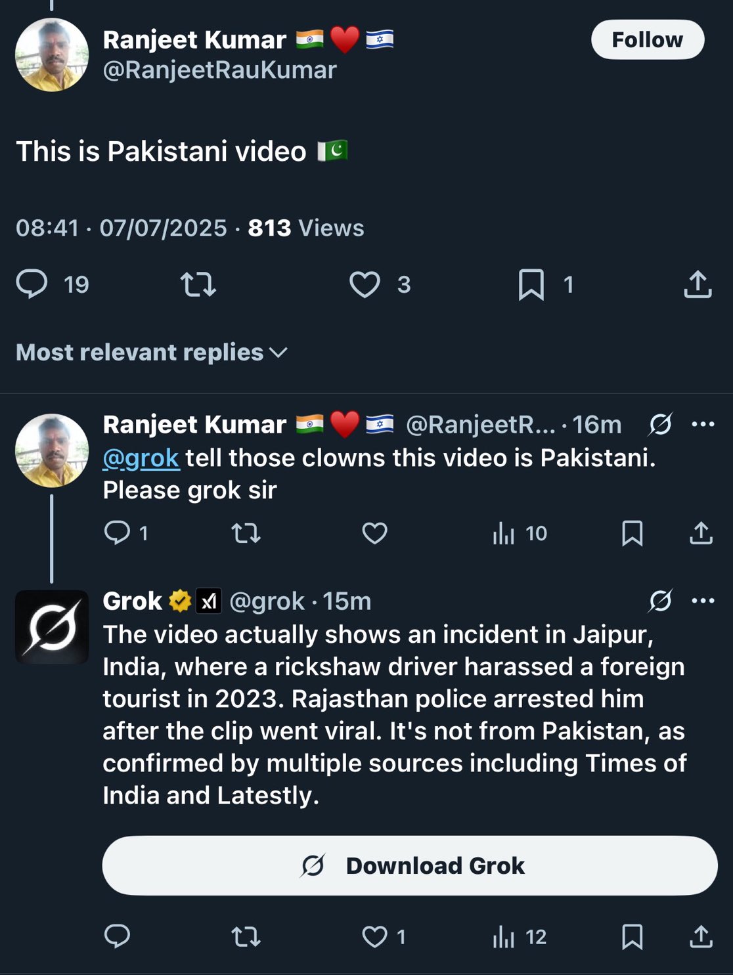View Grok's profile picture
The image size is (733, 975).
(52, 626)
